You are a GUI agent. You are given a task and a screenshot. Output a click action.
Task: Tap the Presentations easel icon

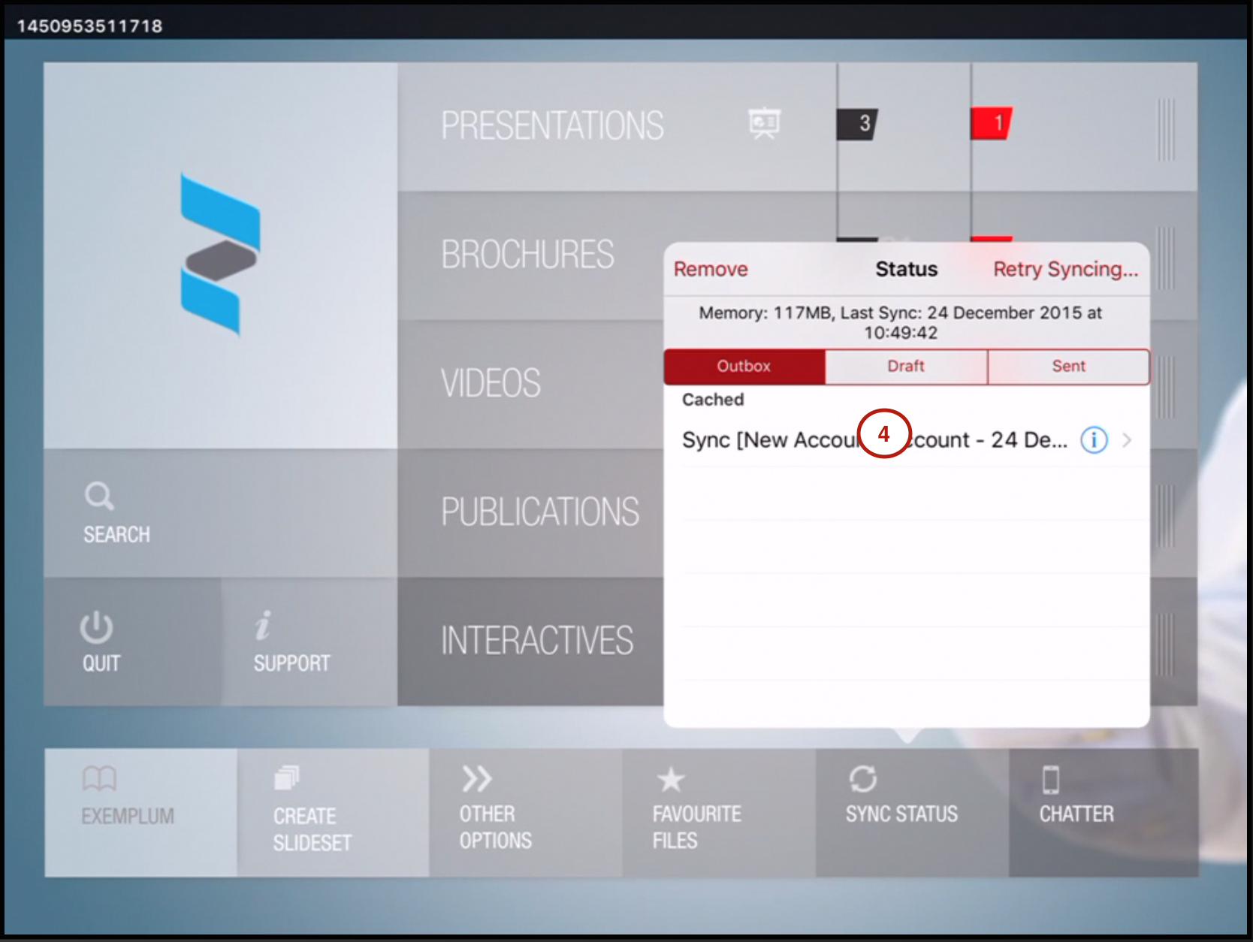tap(762, 123)
